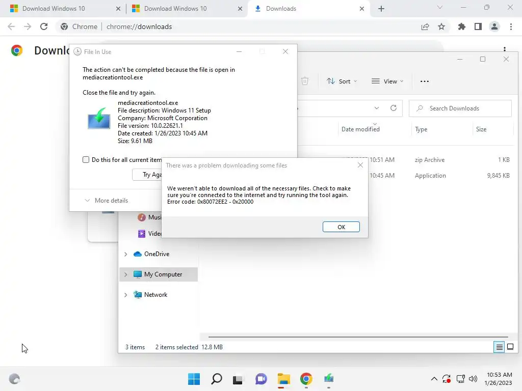Sort by Type column header
The width and height of the screenshot is (522, 391).
421,129
